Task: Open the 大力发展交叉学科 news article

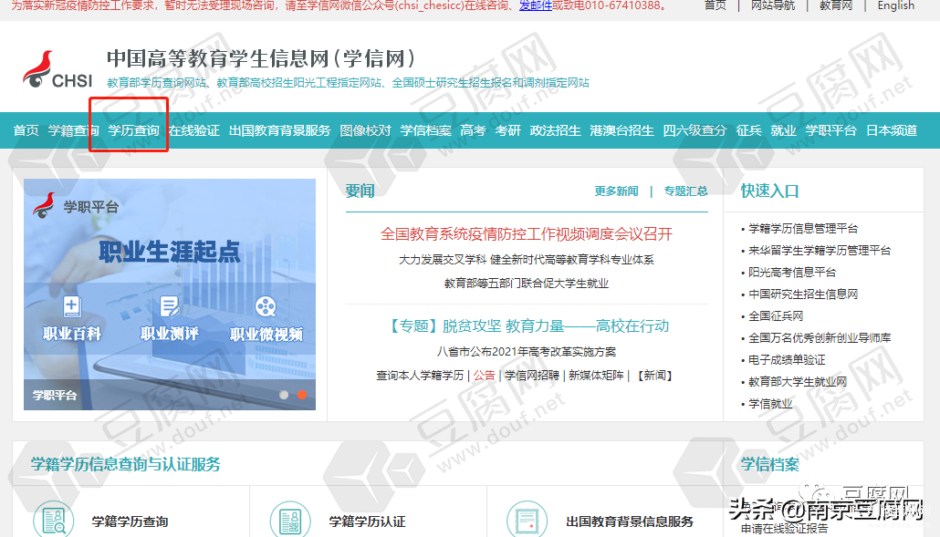Action: pyautogui.click(x=527, y=259)
